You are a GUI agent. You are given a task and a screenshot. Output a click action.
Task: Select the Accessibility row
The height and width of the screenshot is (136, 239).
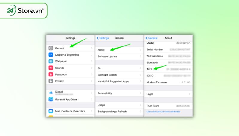[119, 93]
